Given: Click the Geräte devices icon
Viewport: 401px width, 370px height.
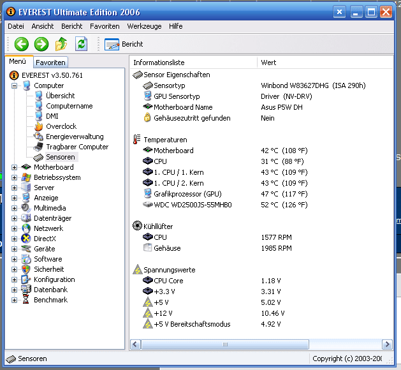Looking at the screenshot, I should 26,248.
